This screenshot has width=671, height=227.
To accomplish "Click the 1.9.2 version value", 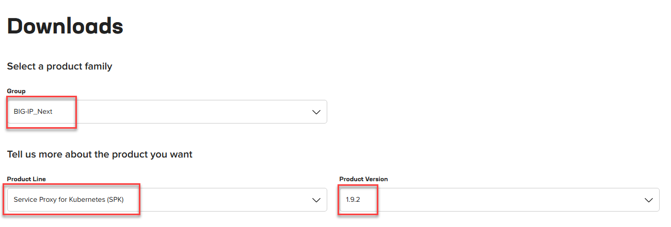I will (353, 200).
